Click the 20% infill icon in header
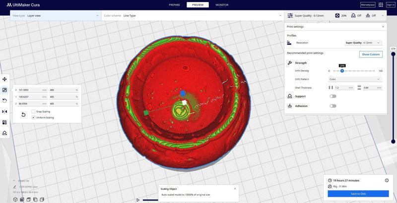The height and width of the screenshot is (203, 397). pyautogui.click(x=337, y=16)
